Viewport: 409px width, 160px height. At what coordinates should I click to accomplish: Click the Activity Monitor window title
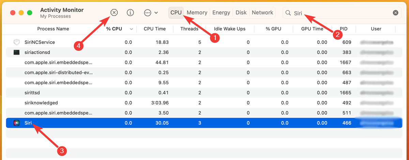click(x=61, y=10)
